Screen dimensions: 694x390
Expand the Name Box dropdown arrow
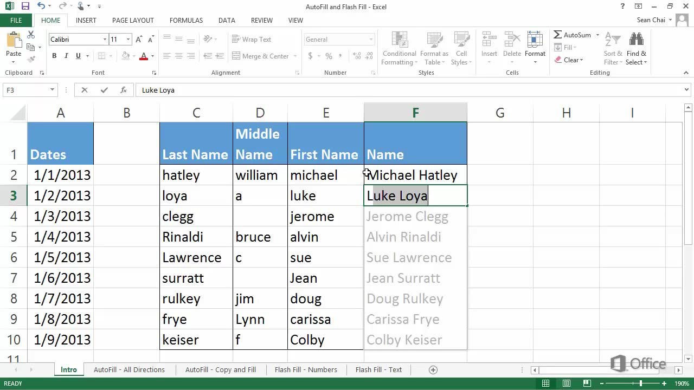[52, 90]
